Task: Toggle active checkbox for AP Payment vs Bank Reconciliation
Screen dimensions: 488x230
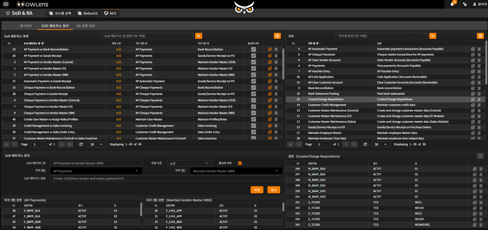Action: [253, 49]
